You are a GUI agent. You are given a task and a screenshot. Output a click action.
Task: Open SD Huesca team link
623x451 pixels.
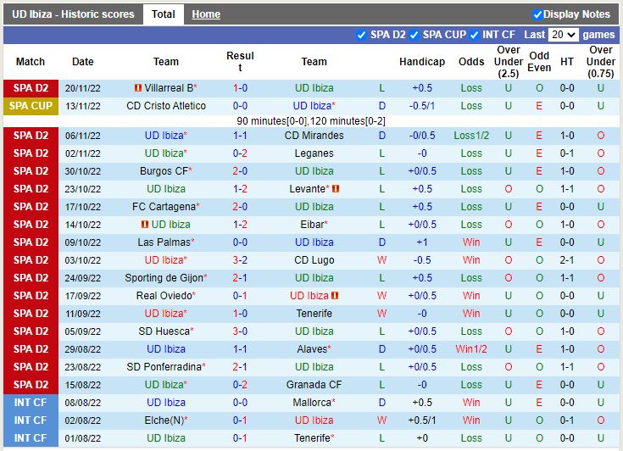click(164, 331)
